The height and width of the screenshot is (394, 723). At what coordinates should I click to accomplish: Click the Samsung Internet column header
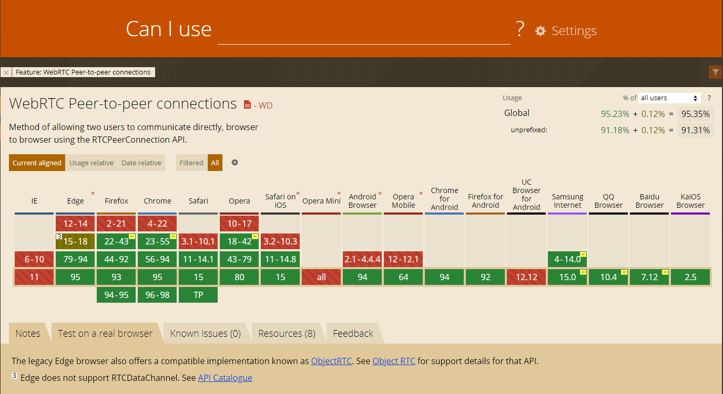(x=567, y=201)
